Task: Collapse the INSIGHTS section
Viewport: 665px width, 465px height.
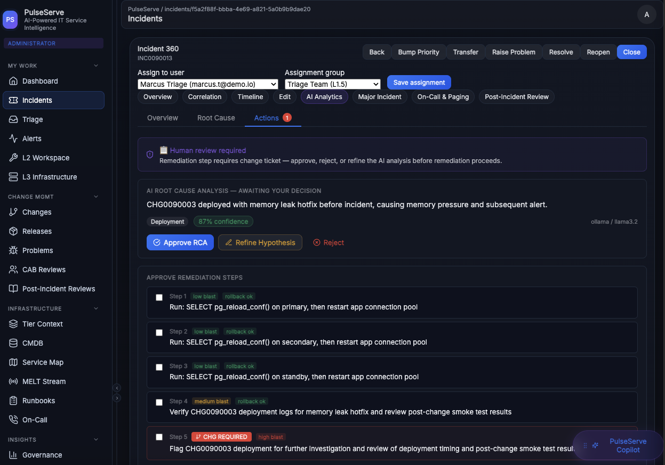Action: pos(96,439)
